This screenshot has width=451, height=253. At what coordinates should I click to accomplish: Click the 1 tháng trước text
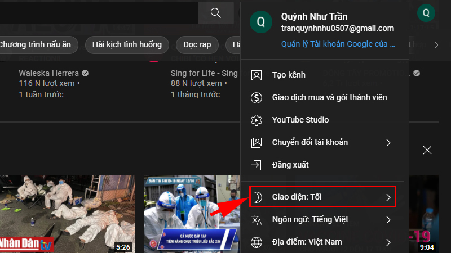coord(195,94)
